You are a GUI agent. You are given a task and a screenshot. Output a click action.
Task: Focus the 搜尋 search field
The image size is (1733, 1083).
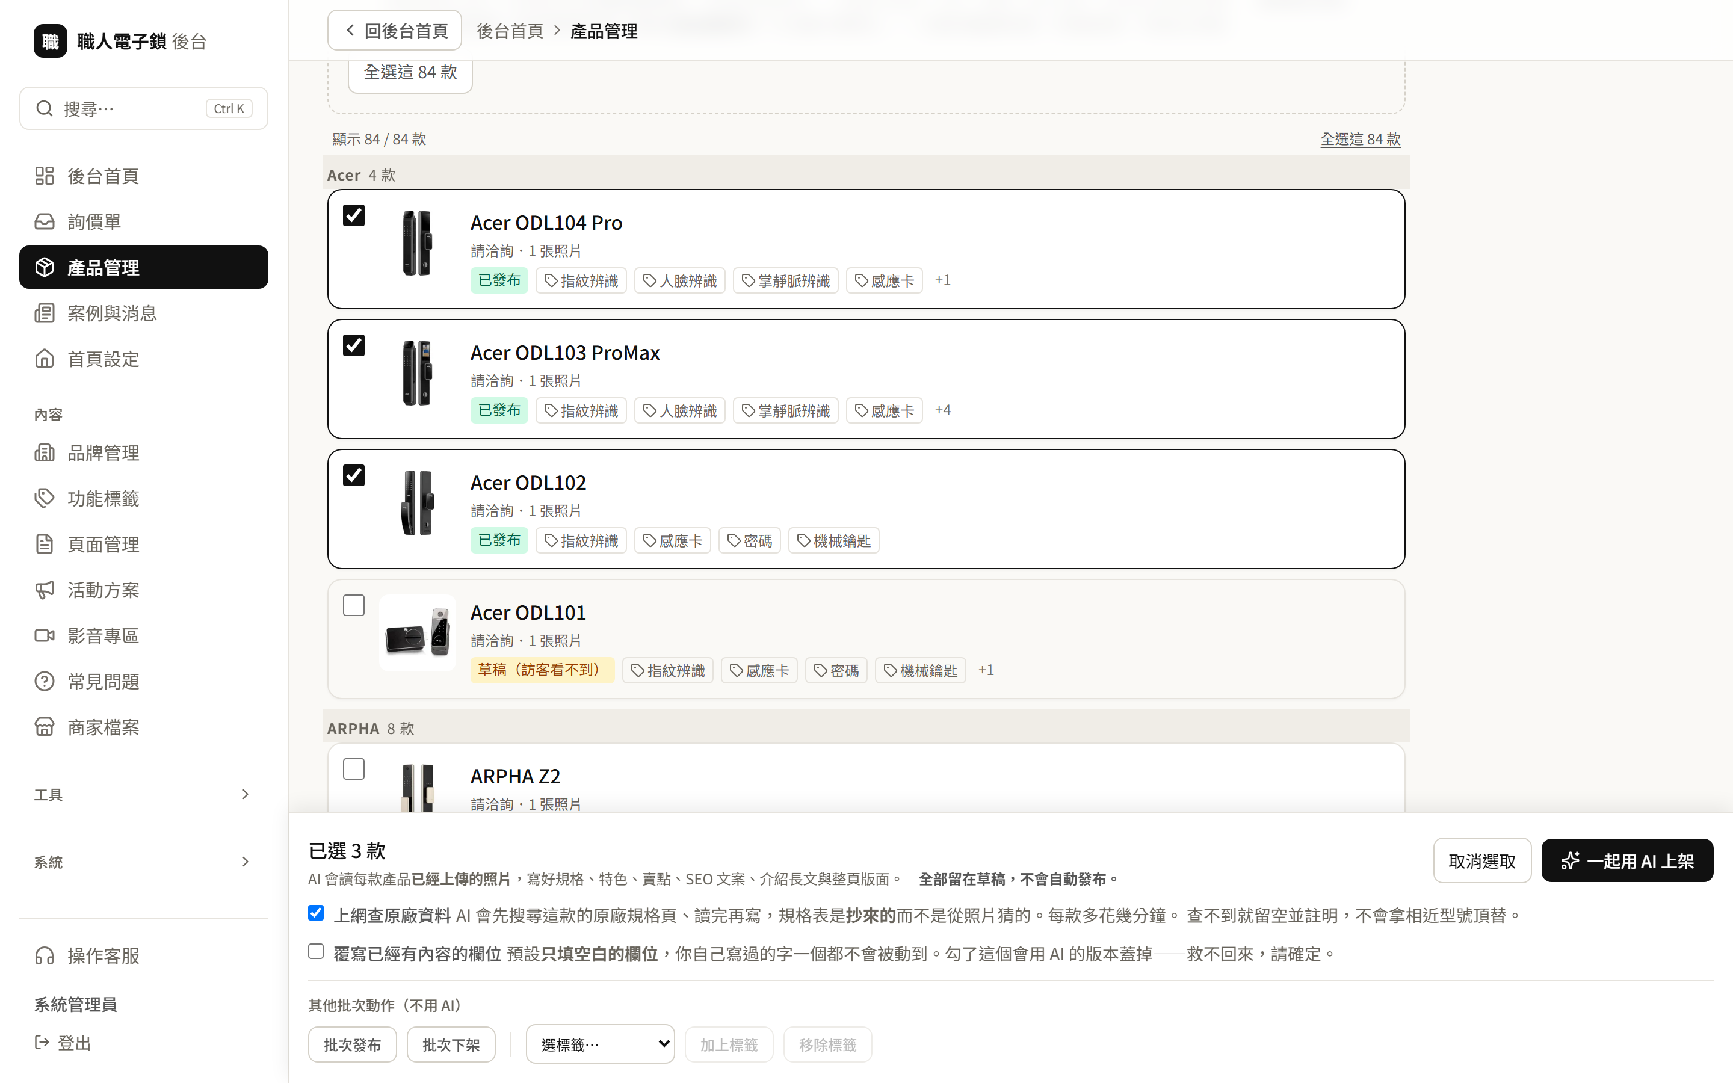pos(143,108)
